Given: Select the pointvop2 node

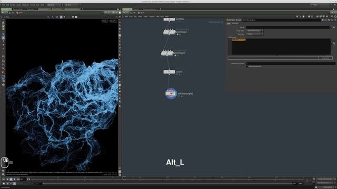Looking at the screenshot, I should click(167, 53).
